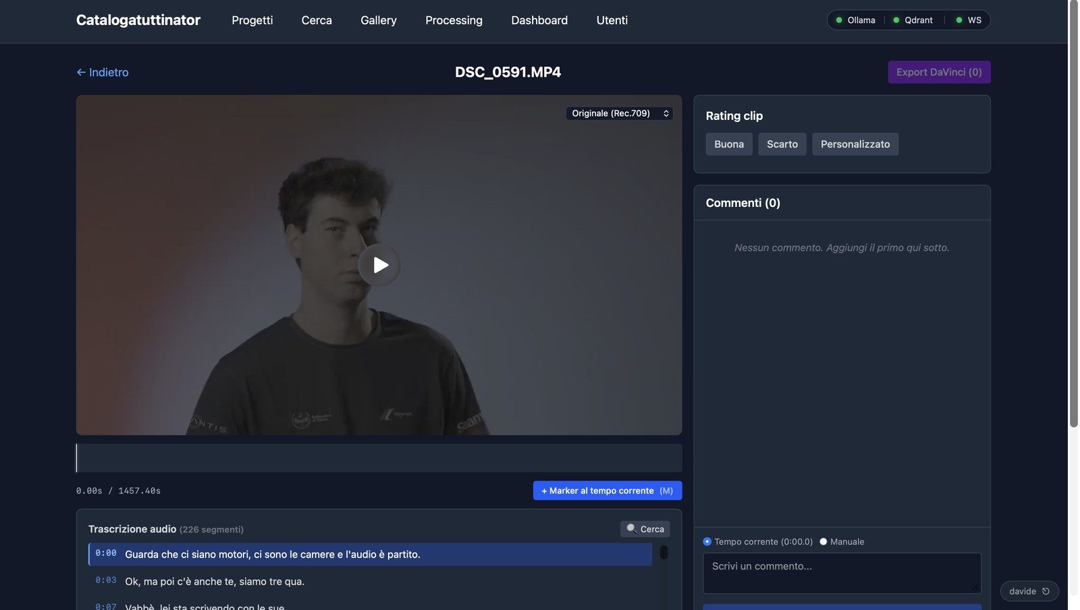Click the video timeline scrubber bar
This screenshot has height=610, width=1080.
click(379, 458)
